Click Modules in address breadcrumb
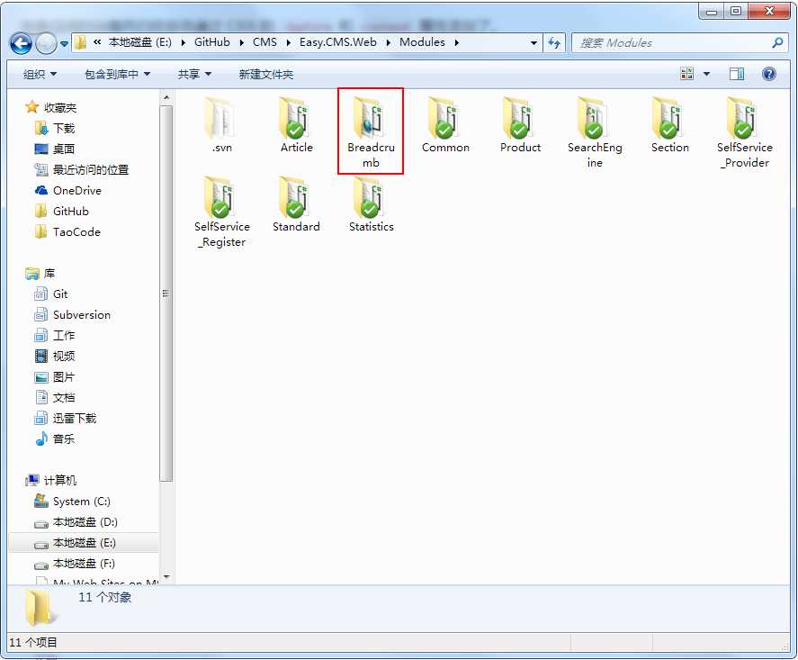 [x=422, y=42]
